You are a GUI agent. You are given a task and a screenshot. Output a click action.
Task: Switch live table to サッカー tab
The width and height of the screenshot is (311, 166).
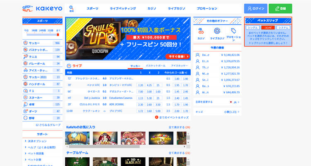[135, 66]
